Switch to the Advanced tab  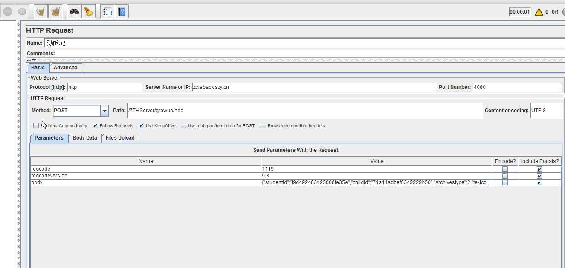(x=66, y=68)
